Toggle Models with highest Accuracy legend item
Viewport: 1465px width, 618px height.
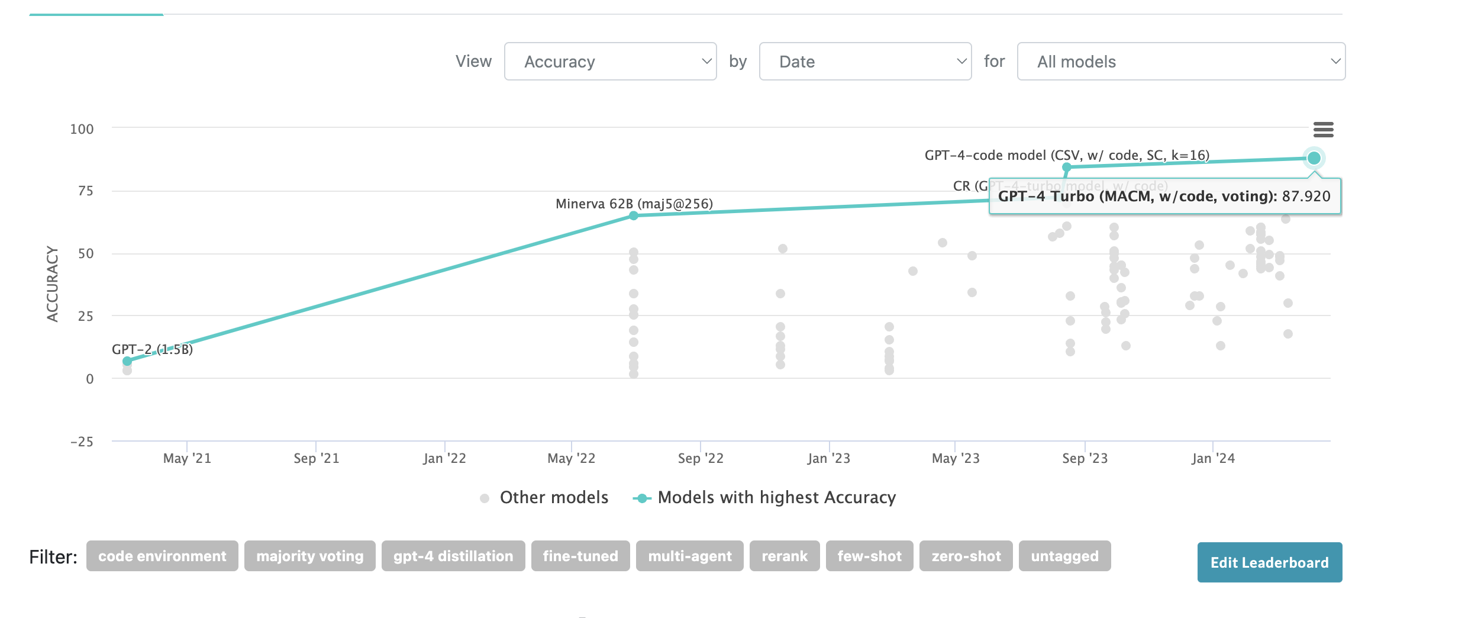click(x=764, y=497)
